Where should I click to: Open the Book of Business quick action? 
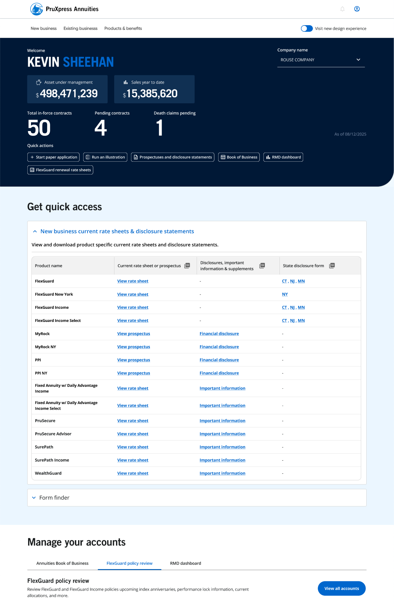tap(239, 157)
